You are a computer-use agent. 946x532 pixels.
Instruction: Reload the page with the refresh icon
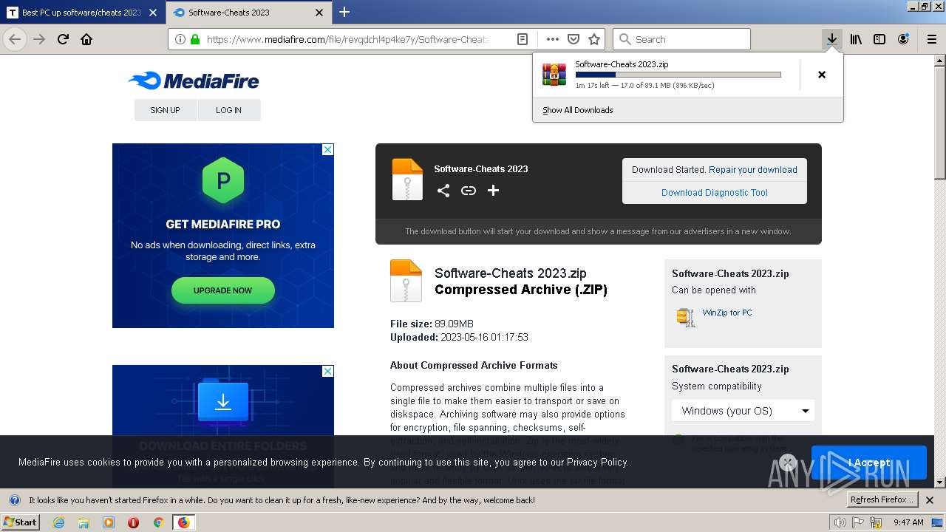click(x=64, y=39)
